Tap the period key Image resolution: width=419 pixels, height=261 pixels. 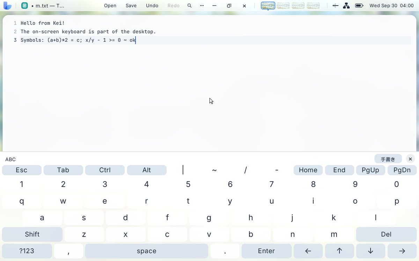225,251
